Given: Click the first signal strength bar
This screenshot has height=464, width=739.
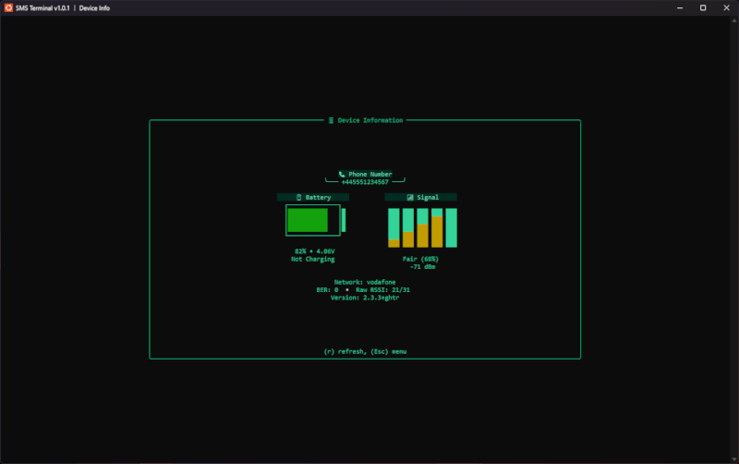Looking at the screenshot, I should click(x=394, y=227).
